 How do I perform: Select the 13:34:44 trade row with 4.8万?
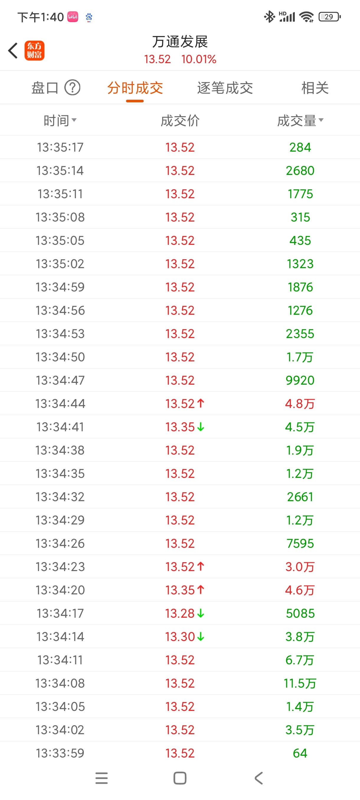click(180, 404)
